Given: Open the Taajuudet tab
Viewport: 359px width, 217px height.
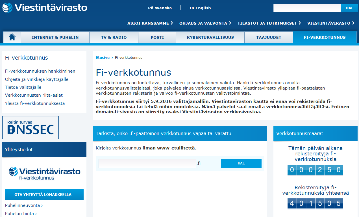Looking at the screenshot, I should [269, 37].
